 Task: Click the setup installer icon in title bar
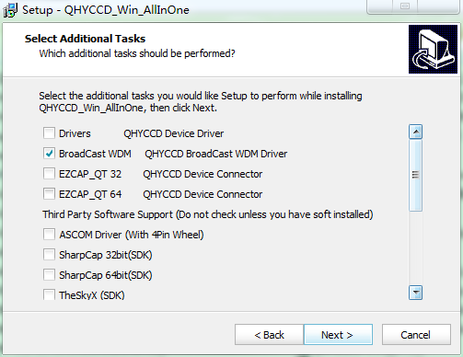tap(10, 10)
